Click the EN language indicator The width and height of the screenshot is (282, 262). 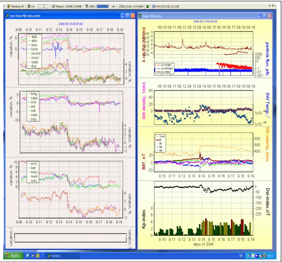(241, 256)
